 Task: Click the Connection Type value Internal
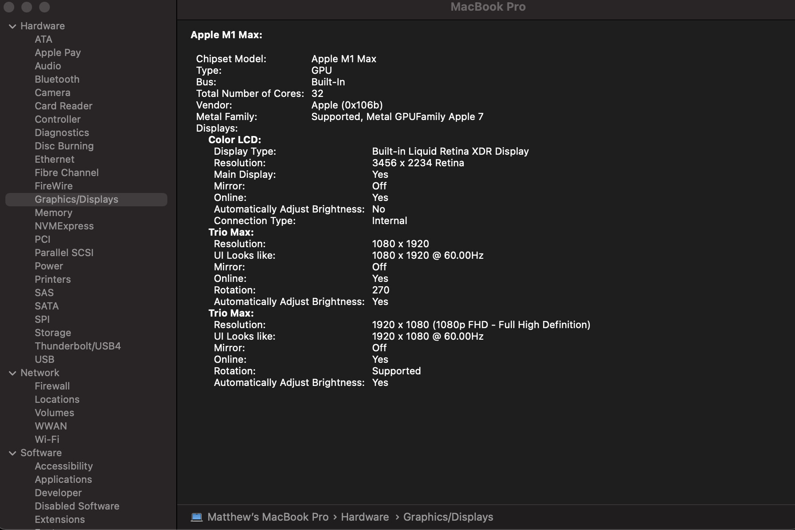(389, 221)
